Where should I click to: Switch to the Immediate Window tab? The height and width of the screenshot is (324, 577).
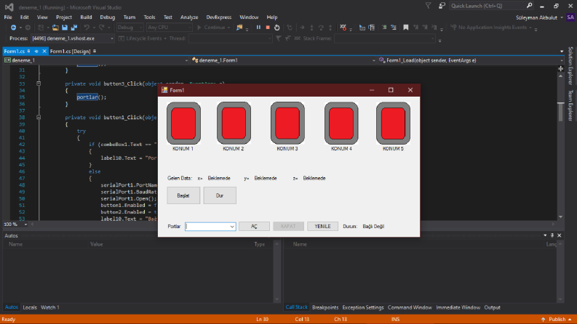tap(458, 307)
